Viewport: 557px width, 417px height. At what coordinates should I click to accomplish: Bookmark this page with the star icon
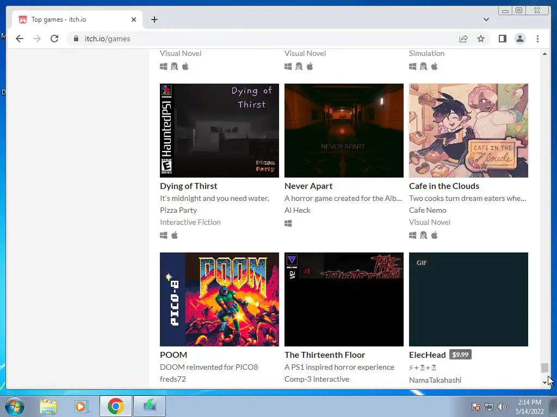(x=481, y=39)
